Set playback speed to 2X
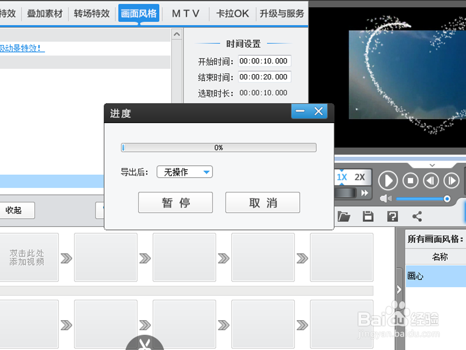Viewport: 466px width, 350px height. pos(360,177)
